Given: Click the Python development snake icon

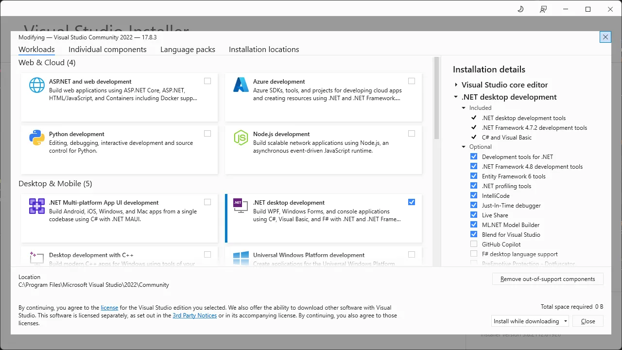Looking at the screenshot, I should click(37, 138).
